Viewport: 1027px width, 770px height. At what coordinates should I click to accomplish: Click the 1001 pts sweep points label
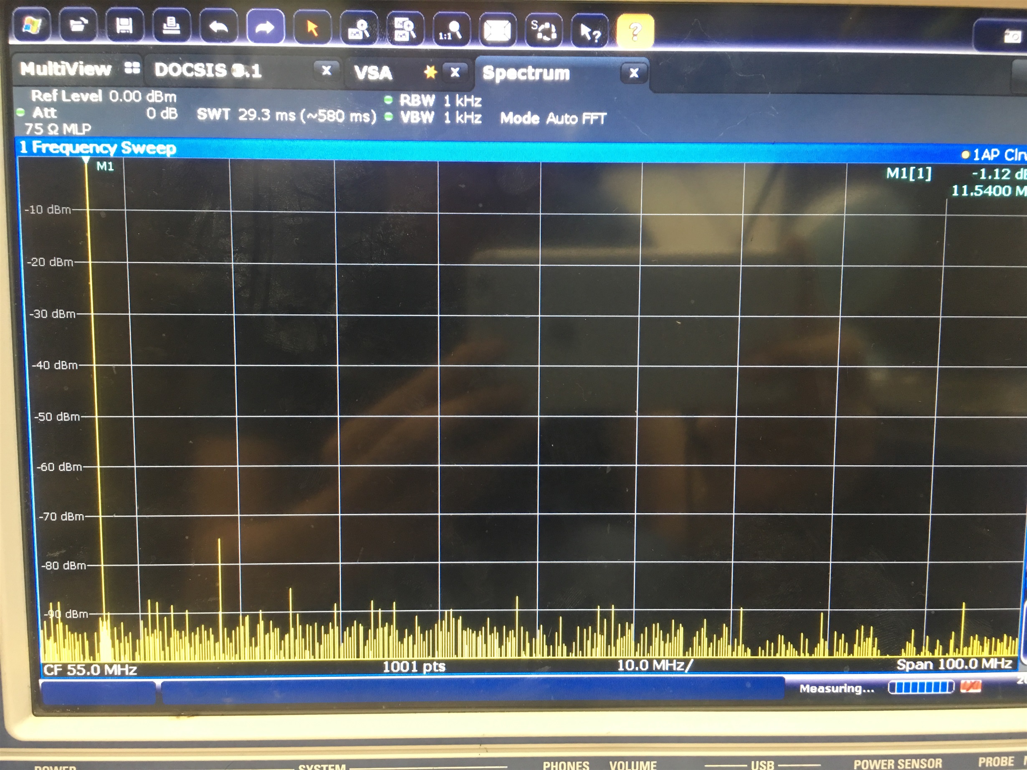pos(414,667)
